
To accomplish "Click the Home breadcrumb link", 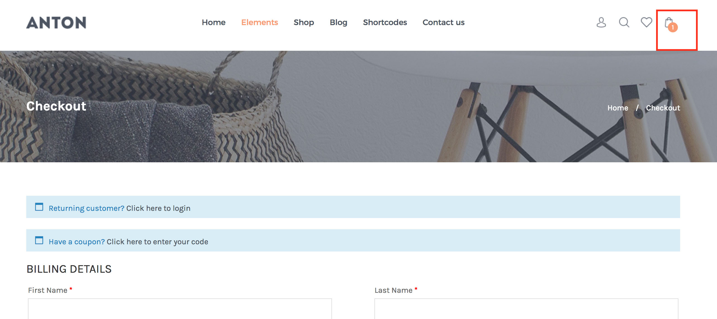I will pos(618,108).
